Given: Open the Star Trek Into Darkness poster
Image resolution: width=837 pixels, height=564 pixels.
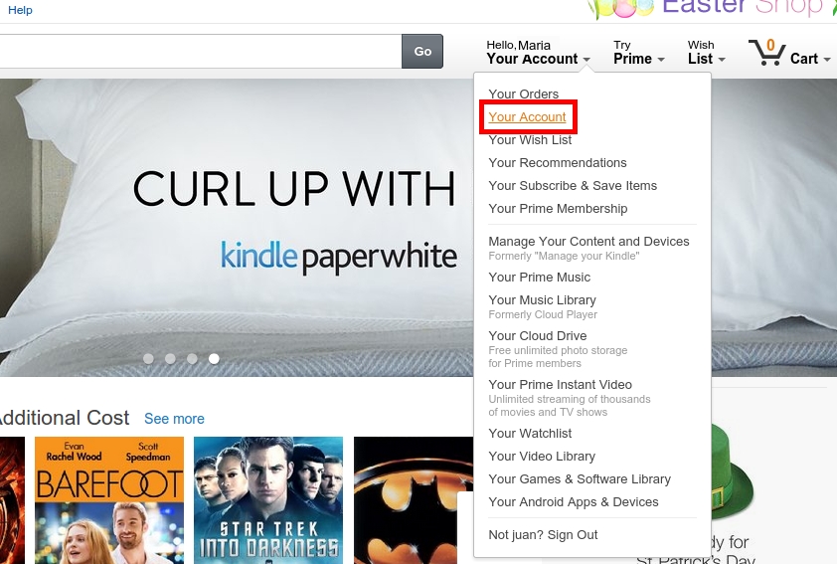Looking at the screenshot, I should pyautogui.click(x=268, y=500).
